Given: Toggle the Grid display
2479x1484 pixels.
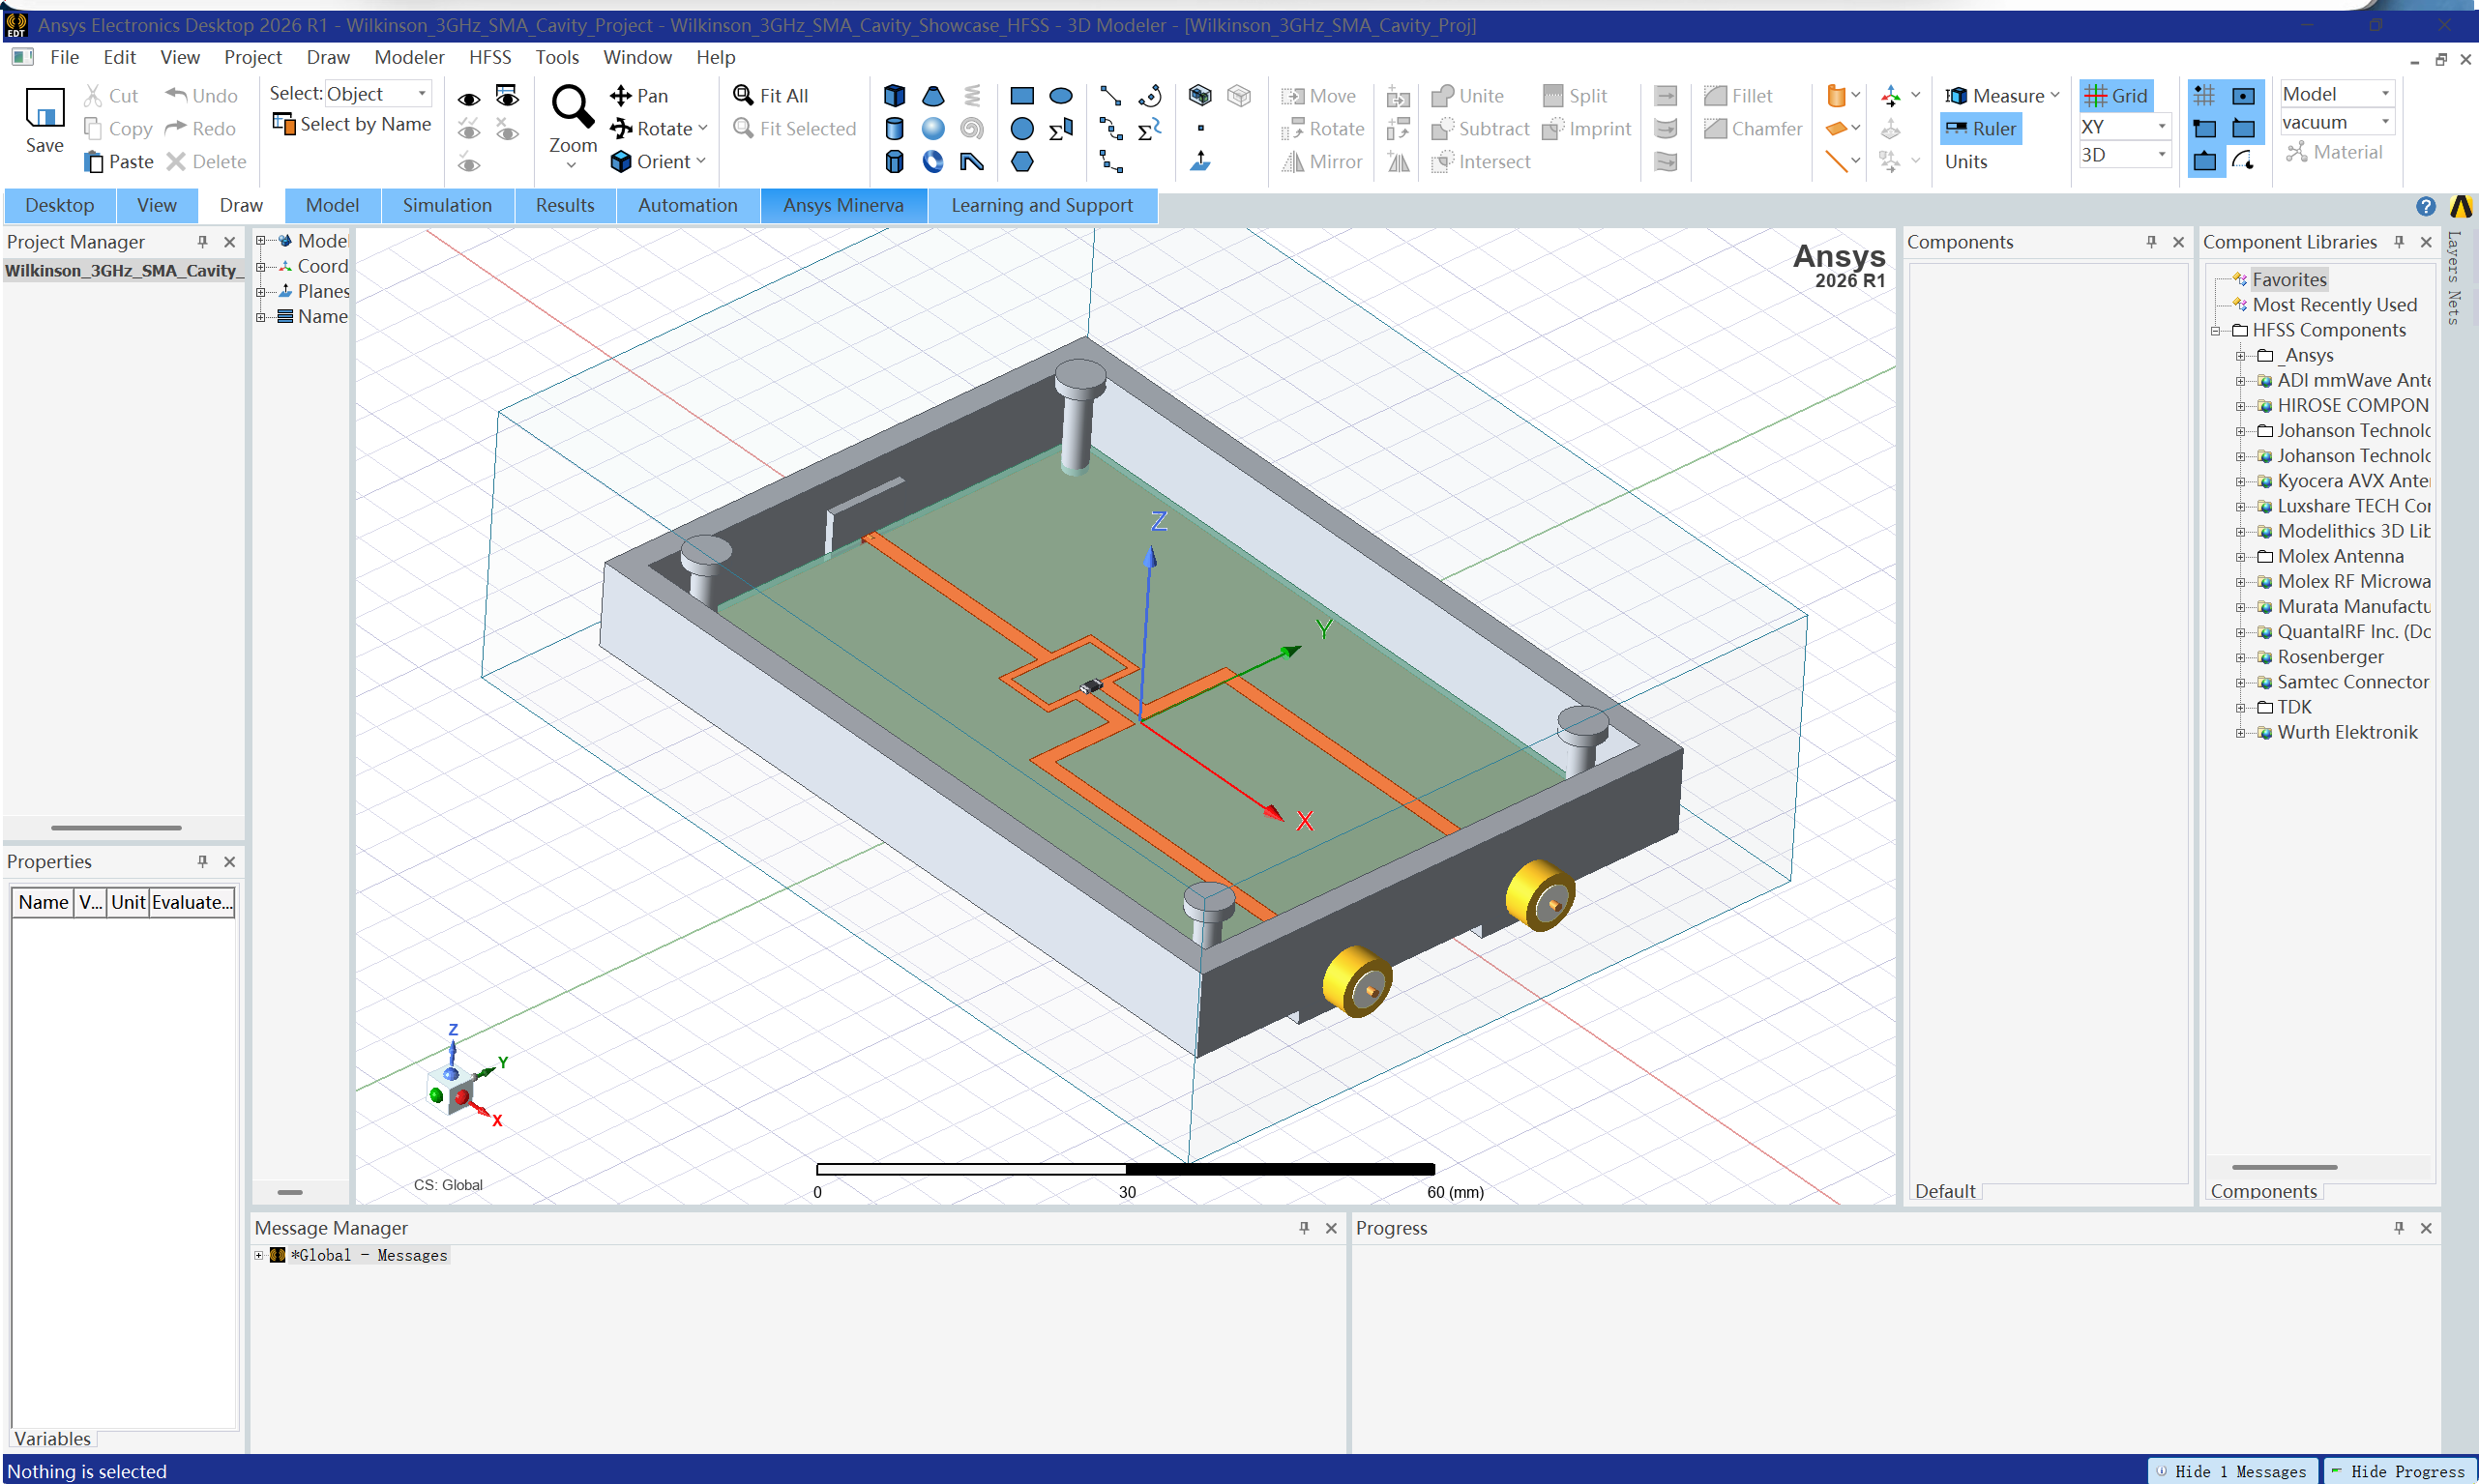Looking at the screenshot, I should click(2116, 96).
